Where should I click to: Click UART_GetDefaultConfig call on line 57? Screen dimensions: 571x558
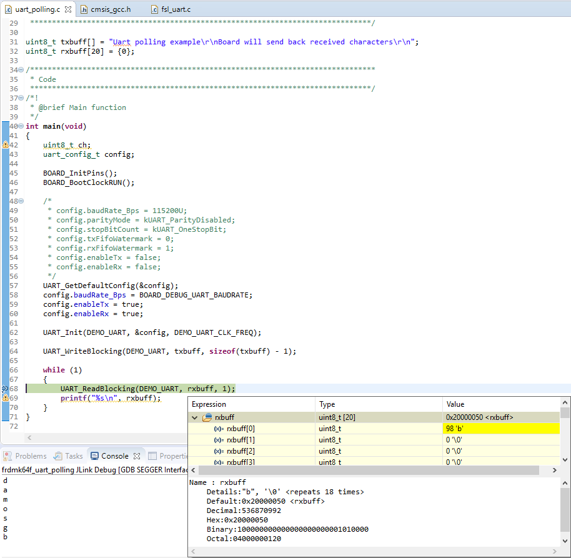click(111, 286)
